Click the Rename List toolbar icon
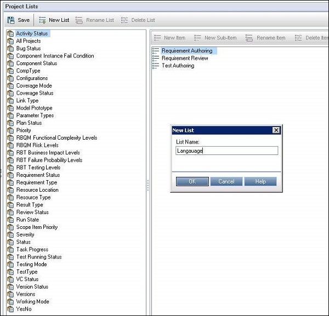329x316 pixels. 79,20
